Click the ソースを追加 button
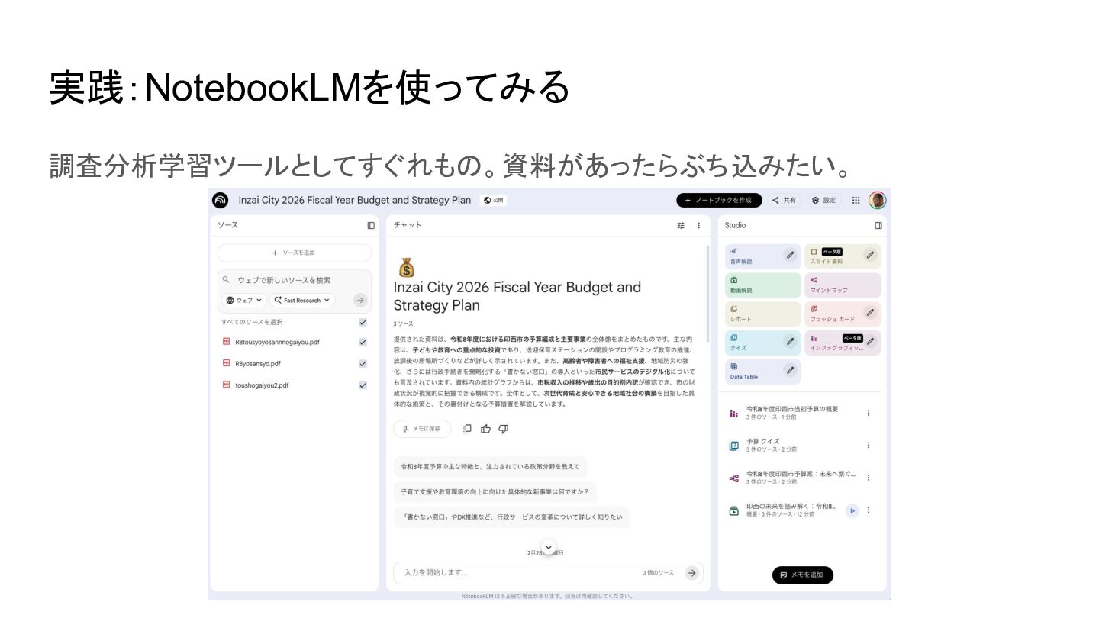The height and width of the screenshot is (618, 1099). click(x=295, y=253)
